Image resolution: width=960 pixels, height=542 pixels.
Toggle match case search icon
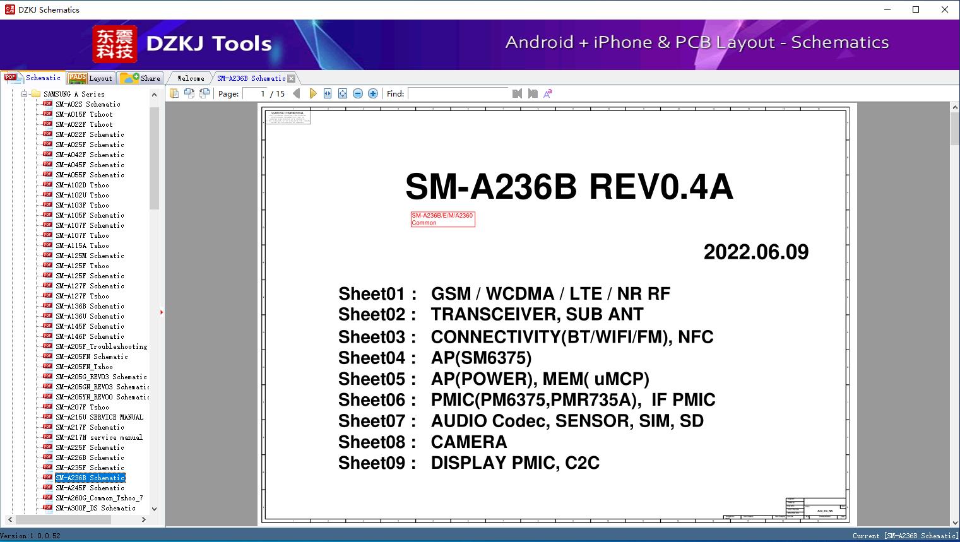548,93
